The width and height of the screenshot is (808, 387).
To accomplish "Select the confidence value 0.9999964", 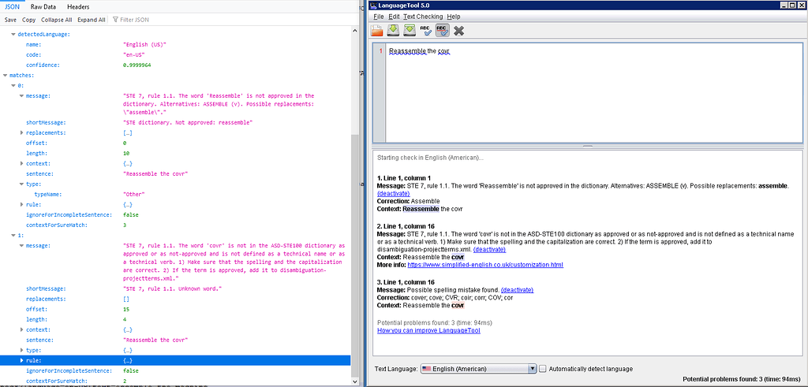I will 137,65.
